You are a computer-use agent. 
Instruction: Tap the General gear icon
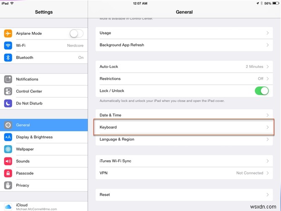(x=8, y=125)
